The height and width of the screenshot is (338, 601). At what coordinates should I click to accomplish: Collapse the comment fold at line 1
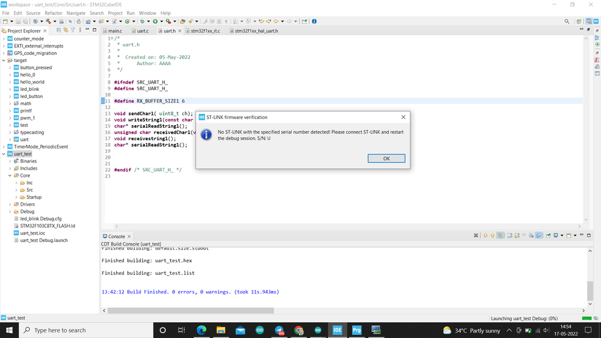pyautogui.click(x=112, y=38)
